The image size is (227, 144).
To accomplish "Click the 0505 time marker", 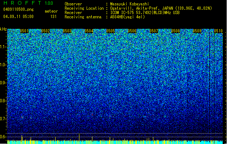I will (110, 31).
